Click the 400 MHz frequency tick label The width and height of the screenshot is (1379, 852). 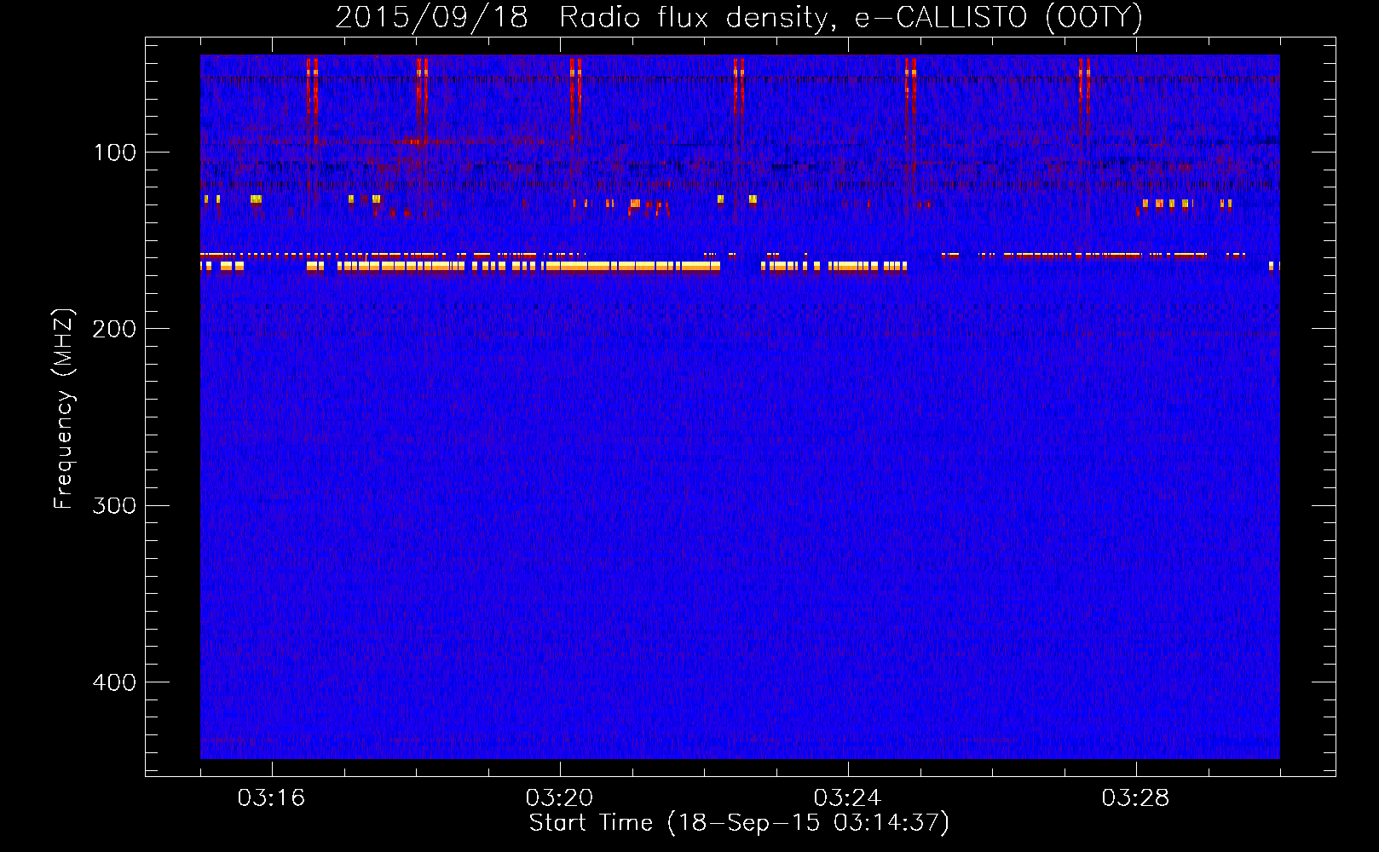click(114, 682)
